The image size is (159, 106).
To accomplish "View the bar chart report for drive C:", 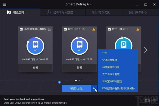I will (x=50, y=29).
